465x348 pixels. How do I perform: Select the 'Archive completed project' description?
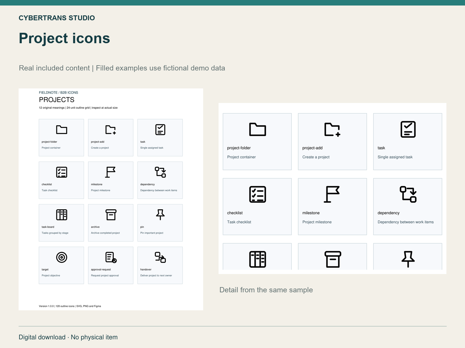pyautogui.click(x=105, y=233)
